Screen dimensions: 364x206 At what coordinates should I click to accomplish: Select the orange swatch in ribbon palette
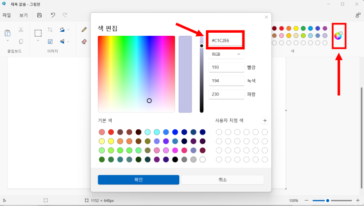[x=289, y=28]
